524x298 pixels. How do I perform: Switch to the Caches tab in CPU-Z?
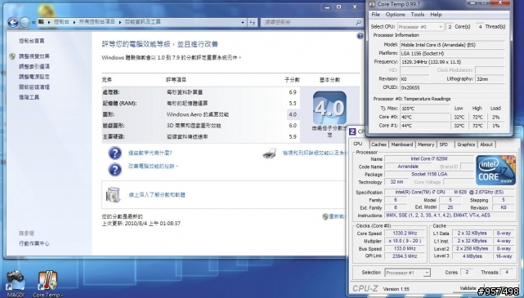point(378,145)
